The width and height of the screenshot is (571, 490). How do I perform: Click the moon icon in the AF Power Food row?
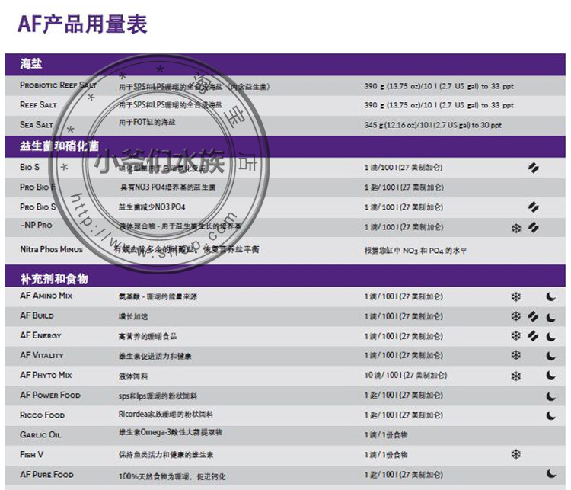pos(550,396)
